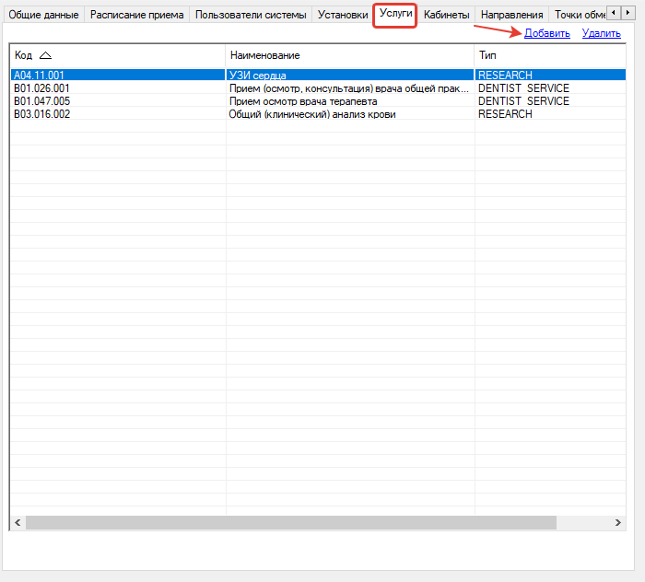Screen dimensions: 645x582
Task: Click the Добавить link
Action: pyautogui.click(x=547, y=33)
